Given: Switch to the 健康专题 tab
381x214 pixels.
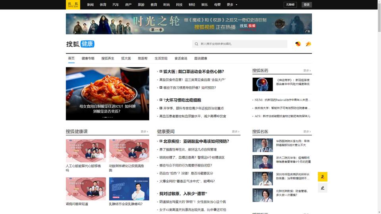Looking at the screenshot, I should (88, 59).
